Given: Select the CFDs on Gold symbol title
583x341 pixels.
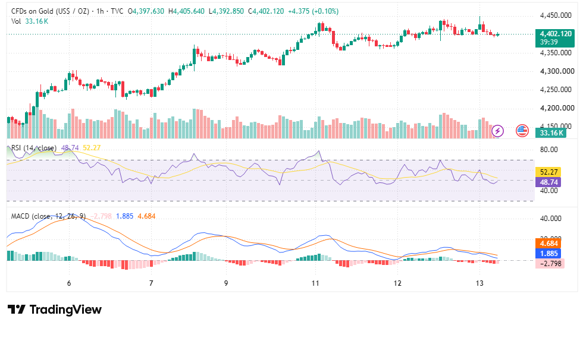Looking at the screenshot, I should [x=50, y=11].
